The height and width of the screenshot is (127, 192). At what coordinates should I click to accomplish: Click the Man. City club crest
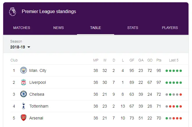click(23, 70)
